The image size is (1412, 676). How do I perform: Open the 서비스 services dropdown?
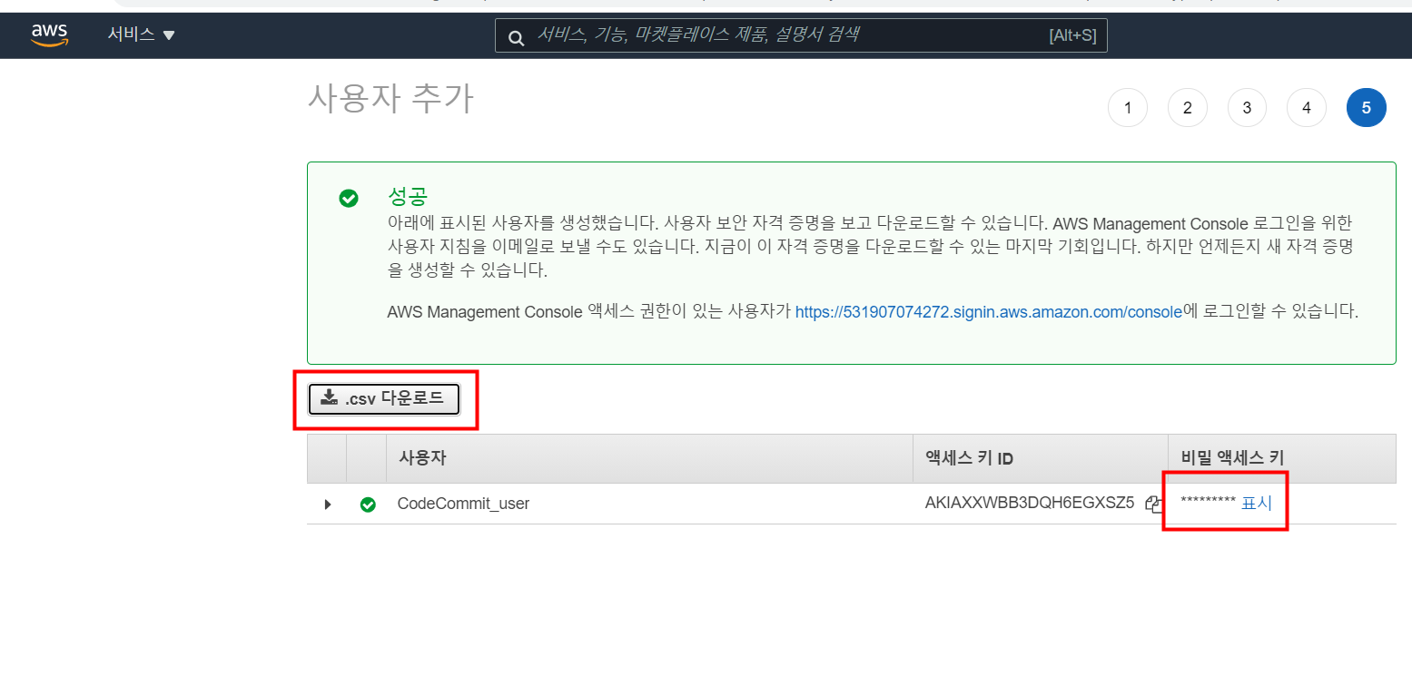[x=141, y=34]
